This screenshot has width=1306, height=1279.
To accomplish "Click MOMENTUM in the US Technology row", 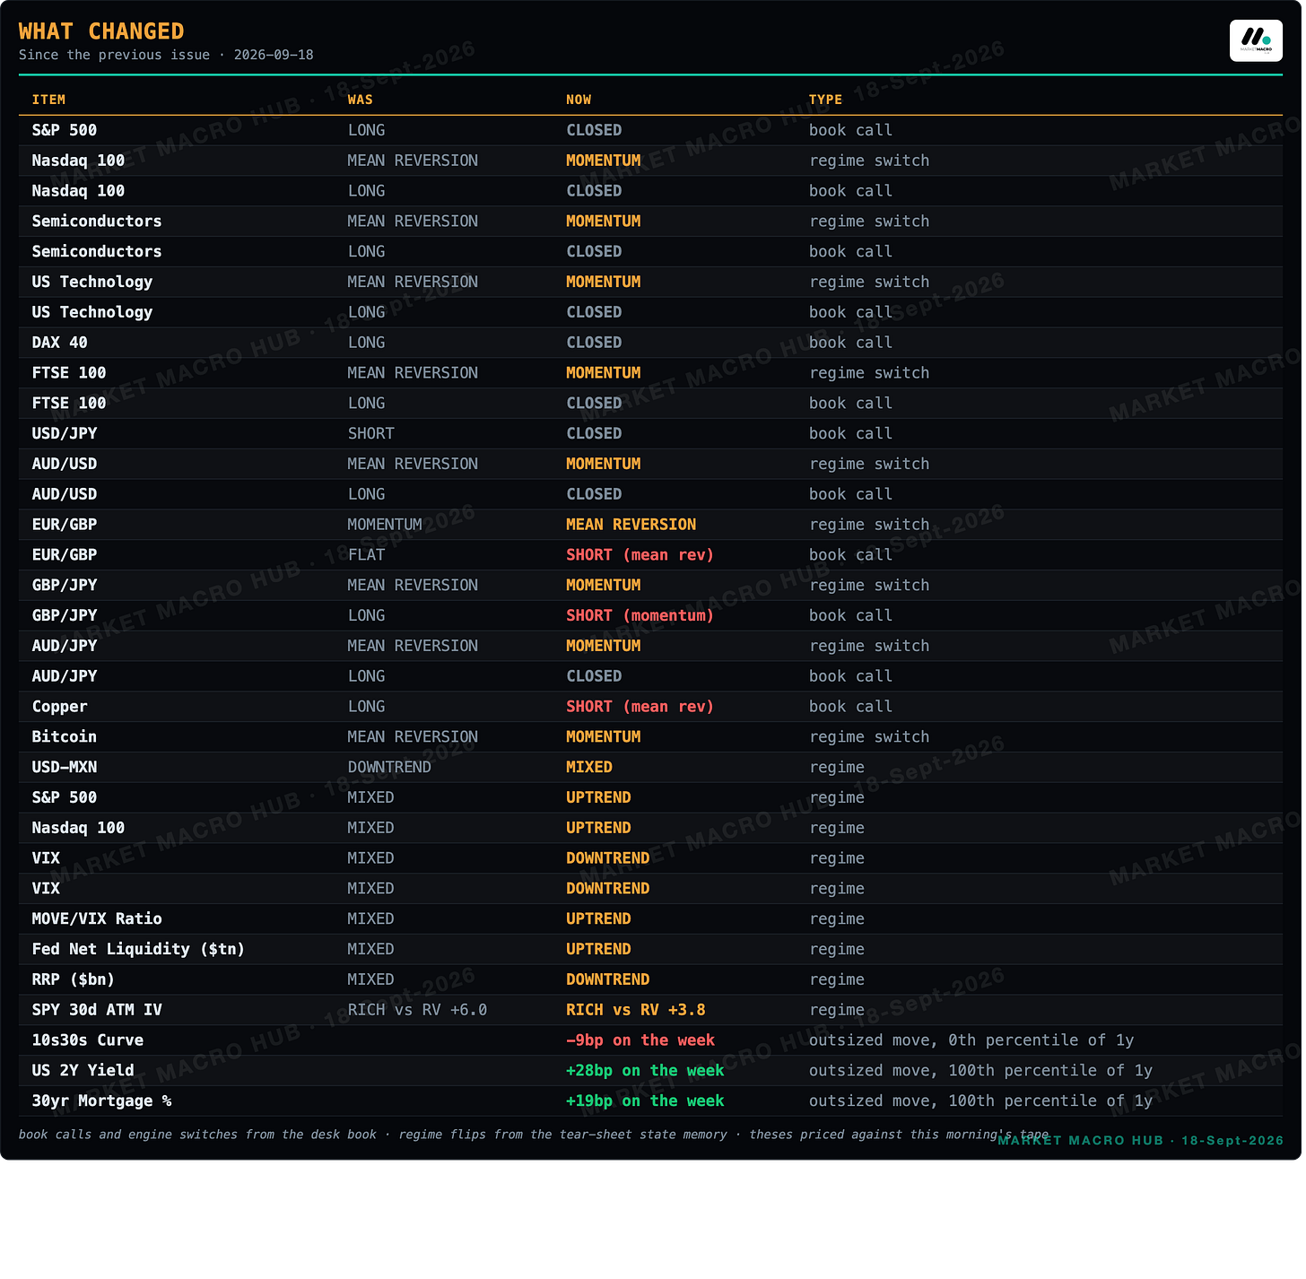I will (x=603, y=282).
